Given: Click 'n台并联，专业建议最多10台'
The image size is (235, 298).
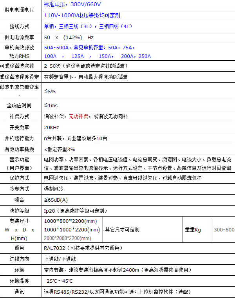Looking at the screenshot, I should point(76,138).
